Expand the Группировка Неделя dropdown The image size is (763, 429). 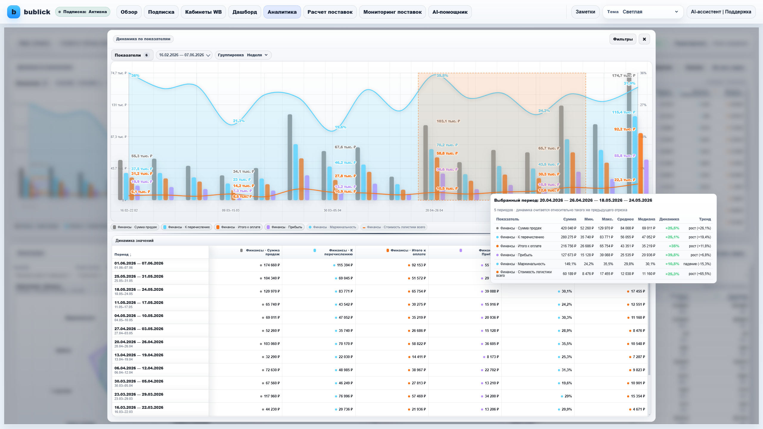pos(243,55)
